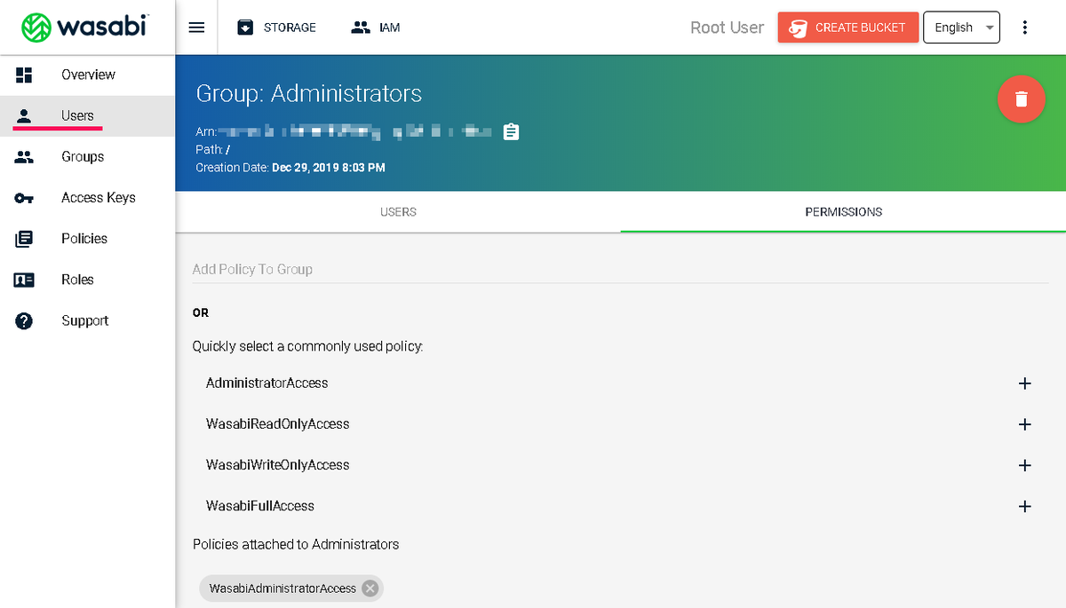Select the AdministratorAccess policy row
1066x608 pixels.
(x=621, y=383)
